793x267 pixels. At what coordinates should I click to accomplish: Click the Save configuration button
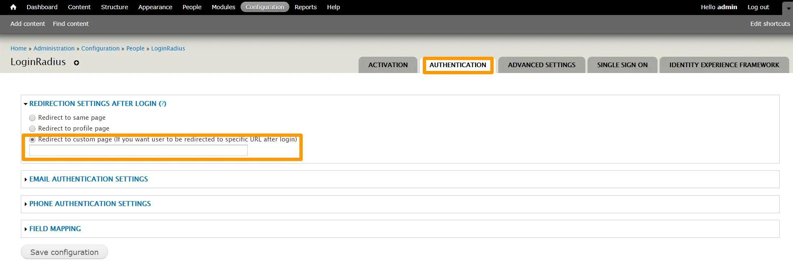64,252
